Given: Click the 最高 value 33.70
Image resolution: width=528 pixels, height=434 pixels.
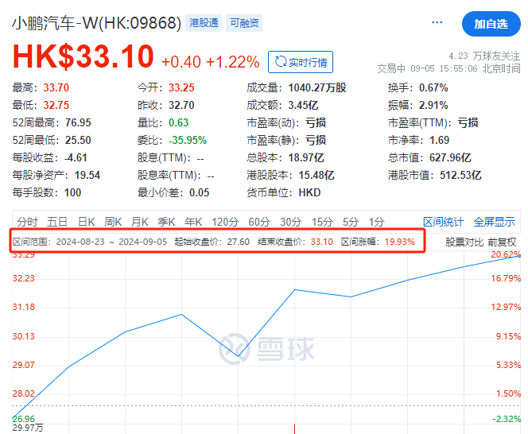Looking at the screenshot, I should click(x=56, y=88).
